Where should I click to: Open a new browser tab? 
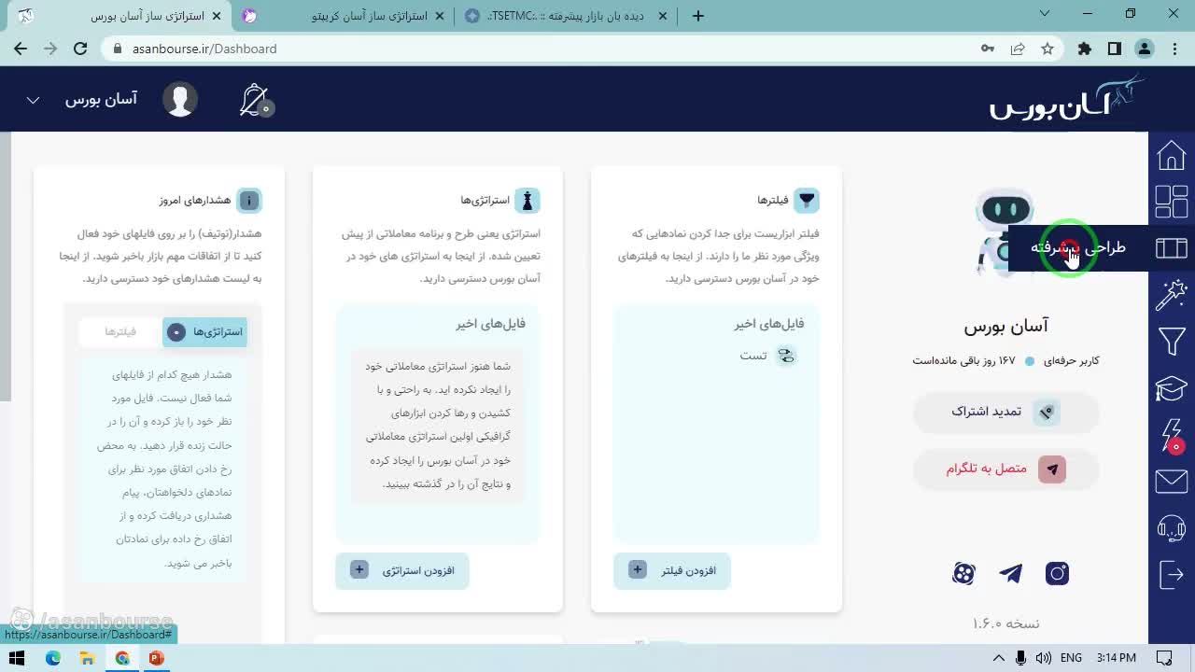pyautogui.click(x=697, y=16)
